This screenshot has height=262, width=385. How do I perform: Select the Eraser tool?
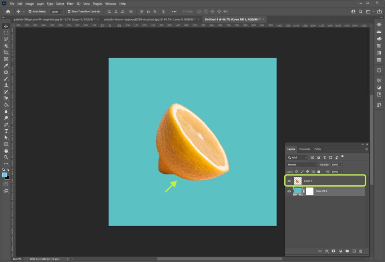click(6, 98)
